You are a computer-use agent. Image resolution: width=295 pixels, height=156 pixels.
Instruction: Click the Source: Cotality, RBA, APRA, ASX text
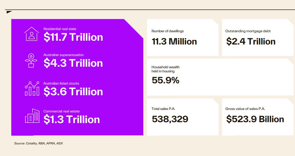(38, 143)
